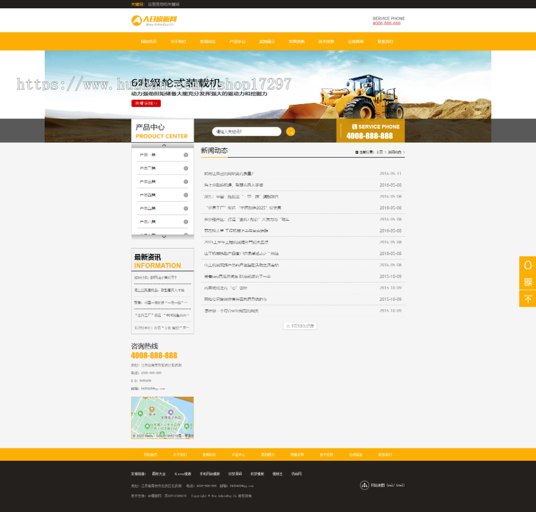Screen dimensions: 536x512
Task: Click the AB模板网 logo
Action: pos(154,20)
